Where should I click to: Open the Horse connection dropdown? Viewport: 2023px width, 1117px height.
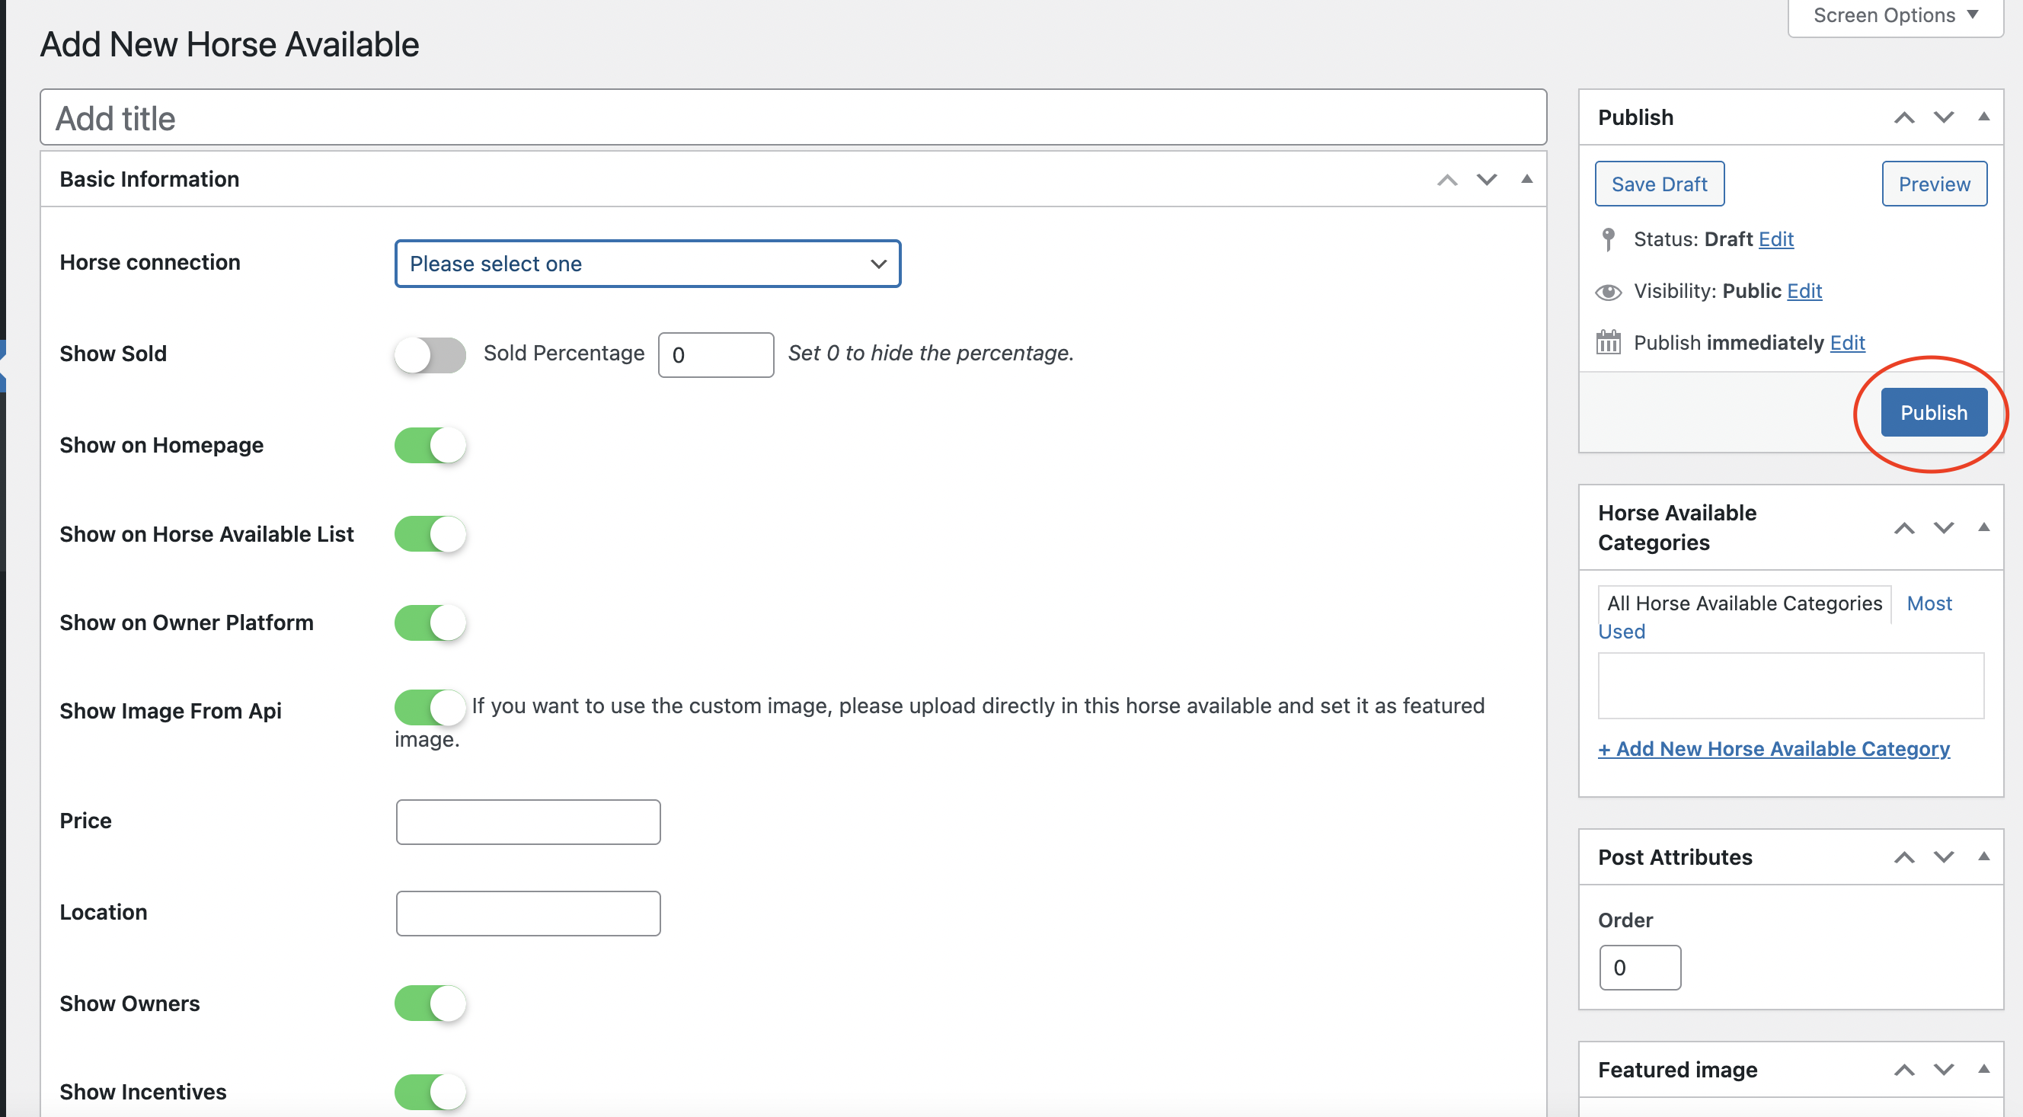pos(647,264)
